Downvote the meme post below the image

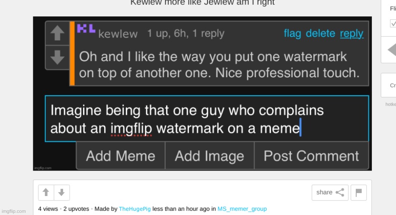point(62,193)
